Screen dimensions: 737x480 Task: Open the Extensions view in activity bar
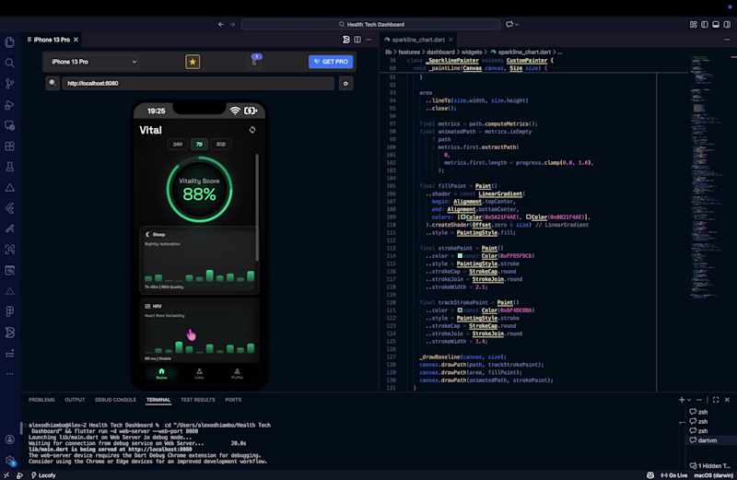click(x=10, y=146)
